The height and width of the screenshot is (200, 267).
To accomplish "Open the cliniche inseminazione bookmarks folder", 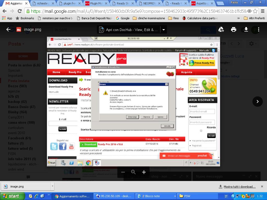I will [x=149, y=18].
